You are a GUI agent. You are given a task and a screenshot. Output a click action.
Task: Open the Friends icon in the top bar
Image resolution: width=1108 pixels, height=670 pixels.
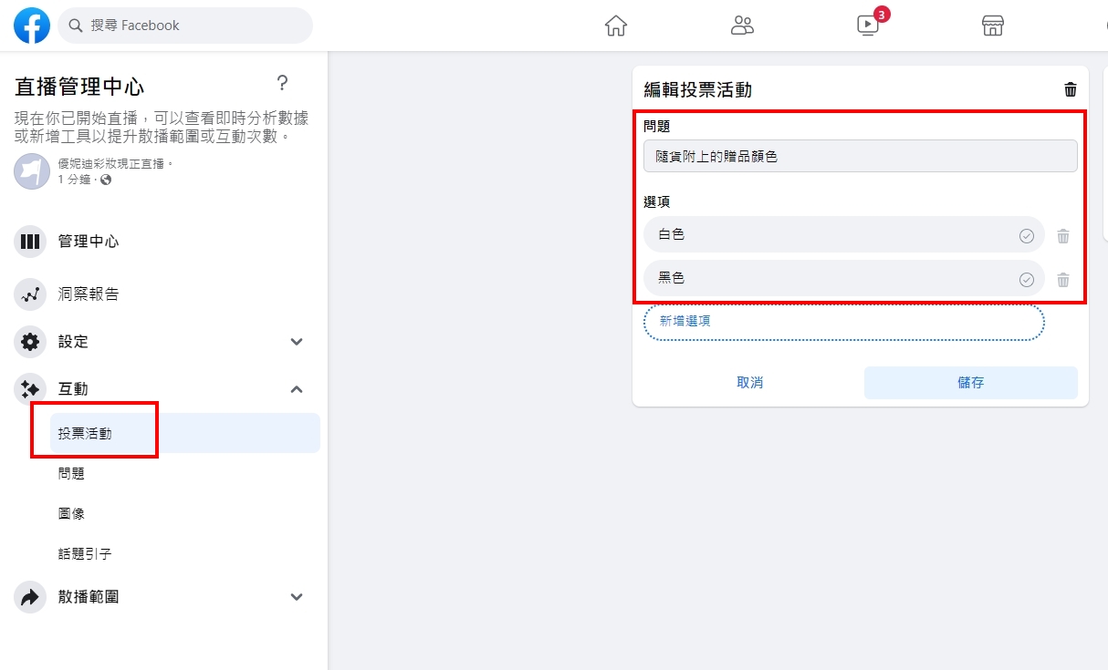(742, 26)
